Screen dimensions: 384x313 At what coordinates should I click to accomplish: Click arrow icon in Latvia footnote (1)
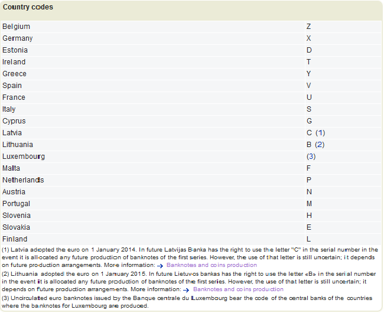160,266
